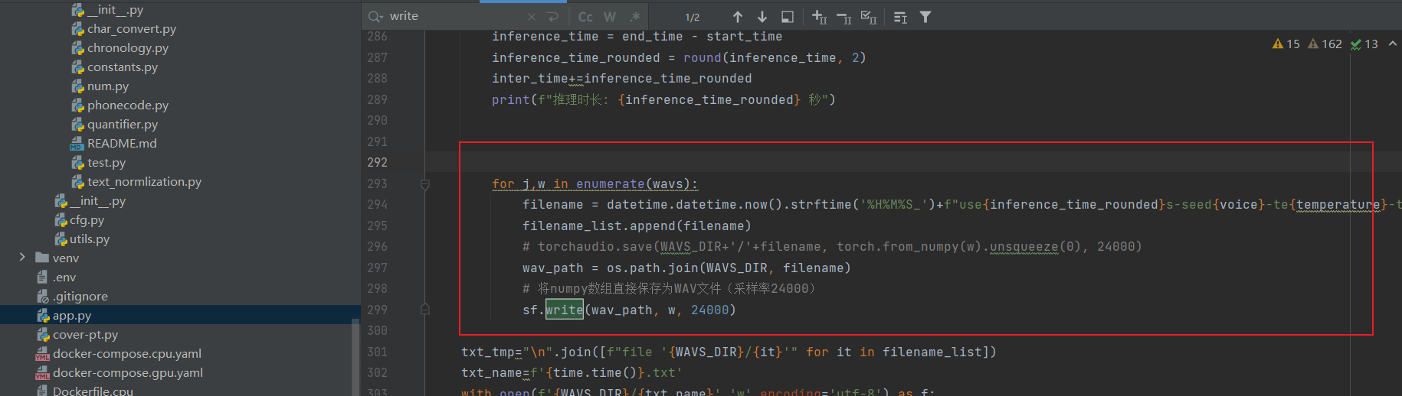Viewport: 1402px width, 396px height.
Task: Open docker-compose.gpu.yaml file
Action: coord(128,373)
